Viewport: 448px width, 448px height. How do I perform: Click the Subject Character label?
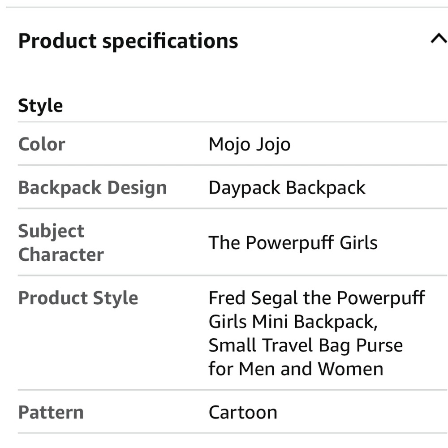(60, 243)
